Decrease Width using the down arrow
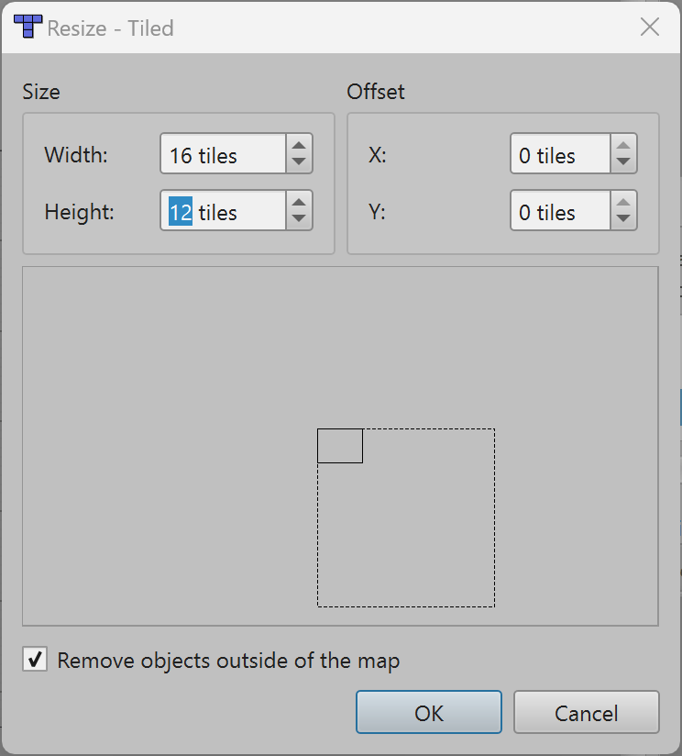This screenshot has height=756, width=682. pos(299,163)
